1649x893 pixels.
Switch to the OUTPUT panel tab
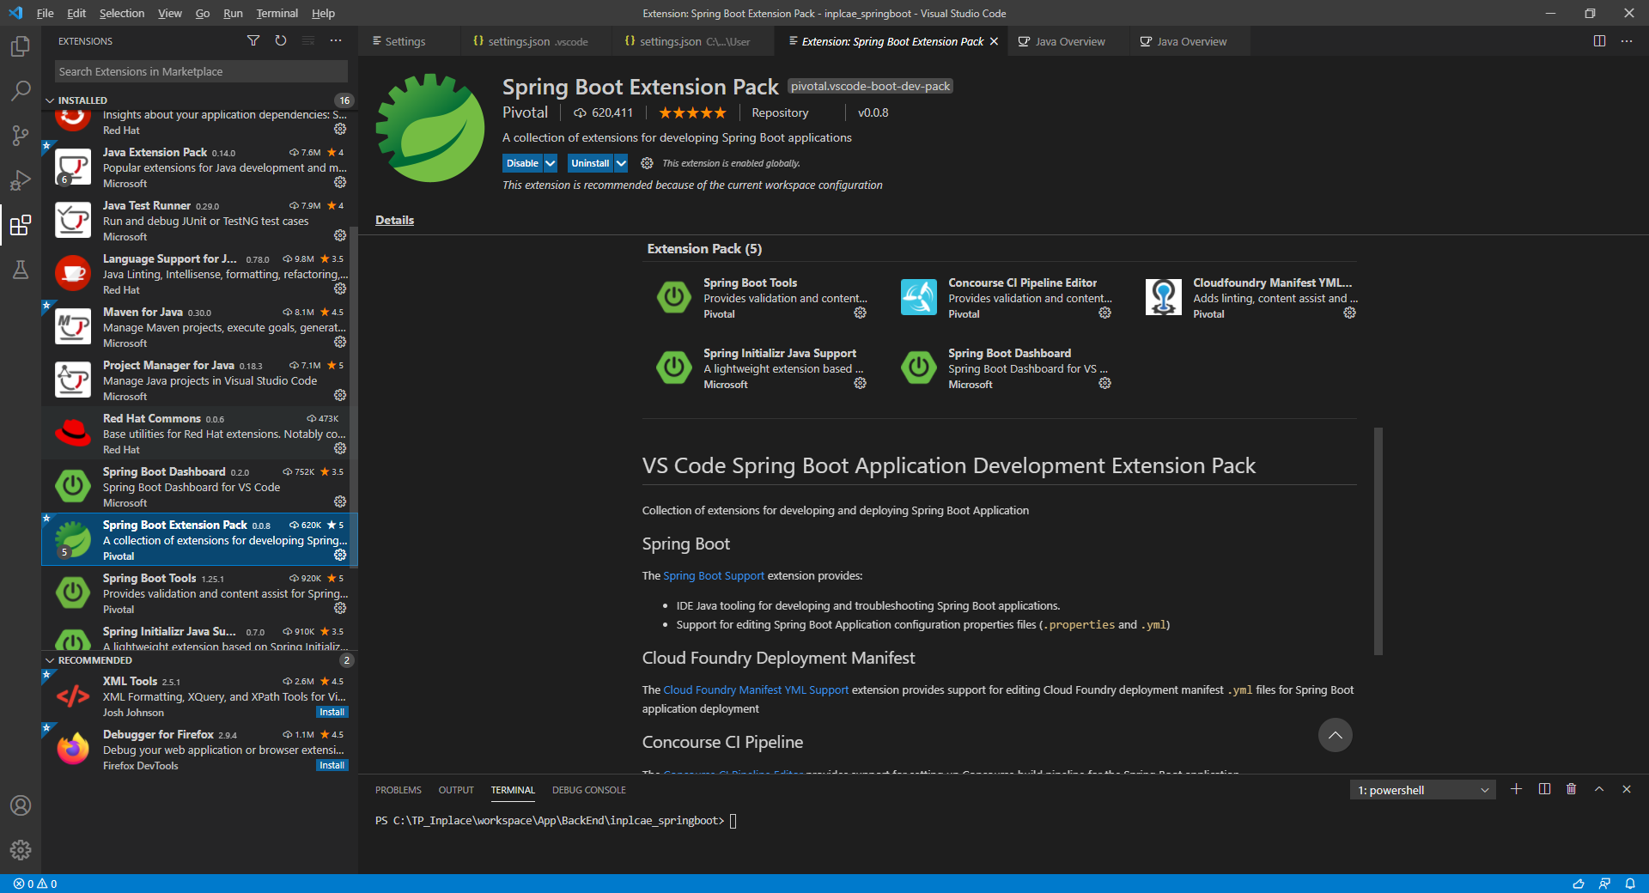pos(456,790)
